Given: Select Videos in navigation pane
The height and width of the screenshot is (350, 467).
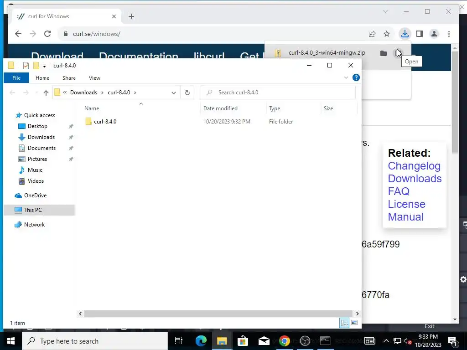Looking at the screenshot, I should point(36,181).
